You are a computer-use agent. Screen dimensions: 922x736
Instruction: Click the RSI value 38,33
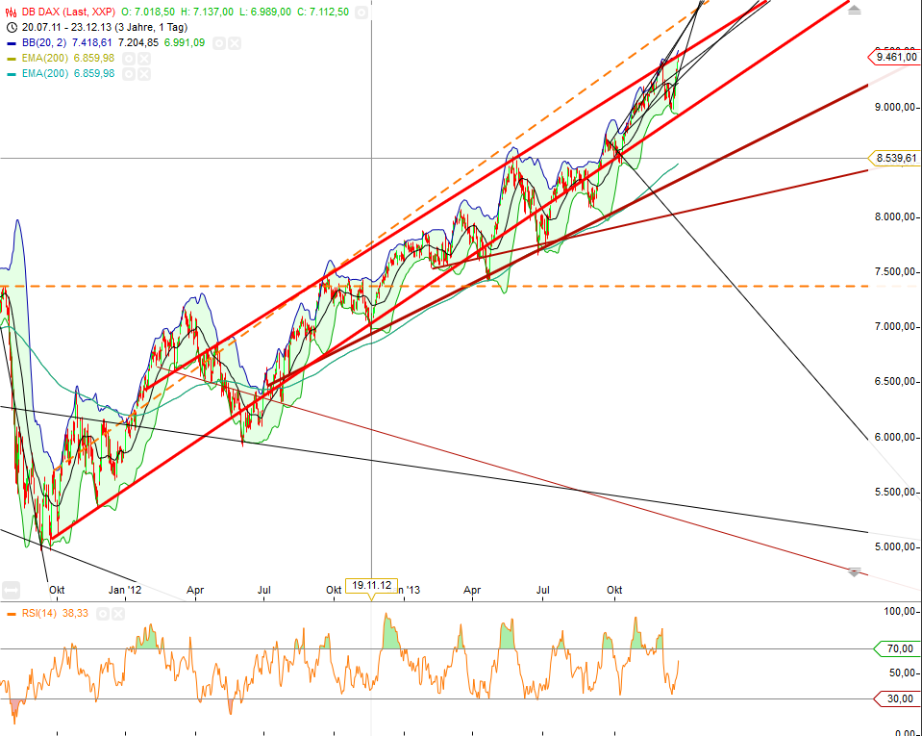pyautogui.click(x=75, y=614)
